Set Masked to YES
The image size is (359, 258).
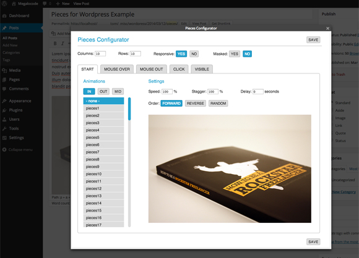click(235, 54)
